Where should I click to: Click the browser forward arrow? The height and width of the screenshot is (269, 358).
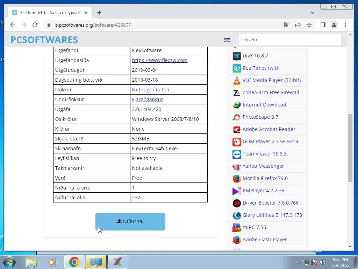coord(24,25)
